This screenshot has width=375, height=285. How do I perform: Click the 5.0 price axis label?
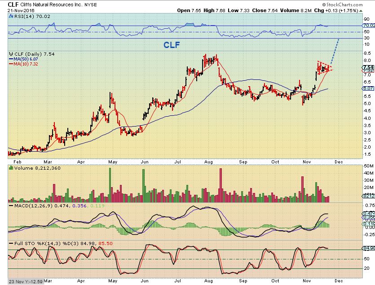[367, 104]
